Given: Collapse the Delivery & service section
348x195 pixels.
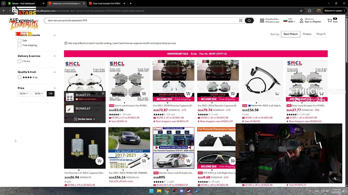Looking at the screenshot, I should tap(54, 56).
